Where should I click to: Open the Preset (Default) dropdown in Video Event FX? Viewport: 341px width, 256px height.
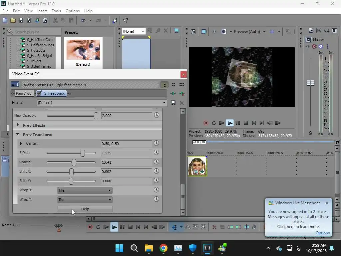(x=102, y=103)
